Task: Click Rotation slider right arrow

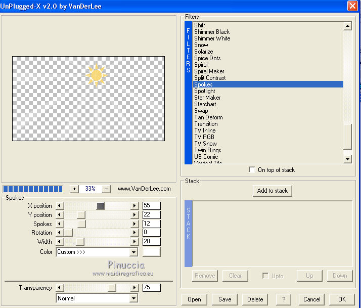Action: (134, 233)
